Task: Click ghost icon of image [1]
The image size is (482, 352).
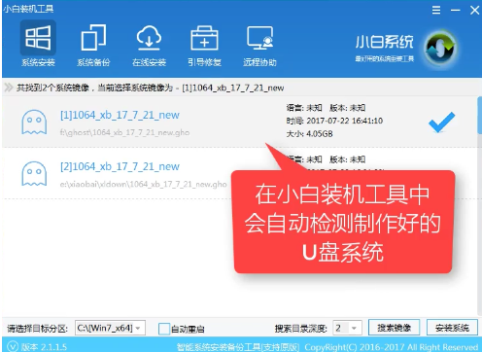Action: 34,123
